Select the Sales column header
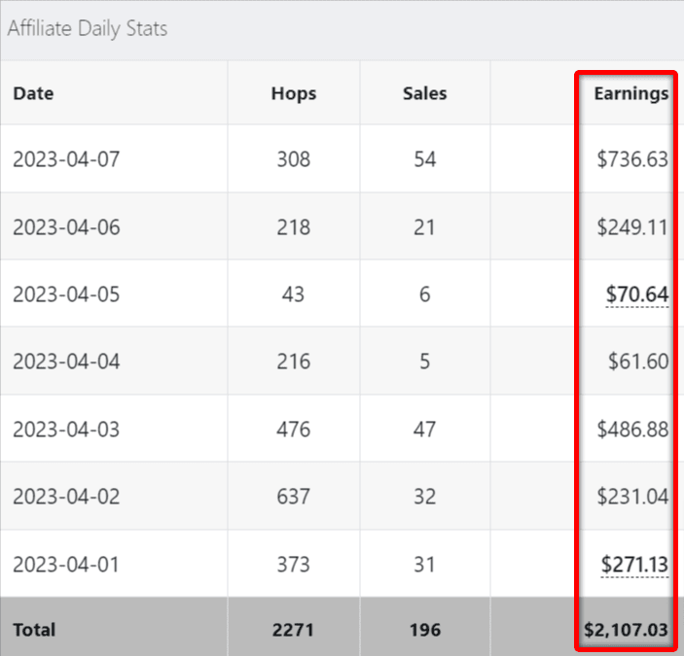This screenshot has width=684, height=656. (x=424, y=94)
